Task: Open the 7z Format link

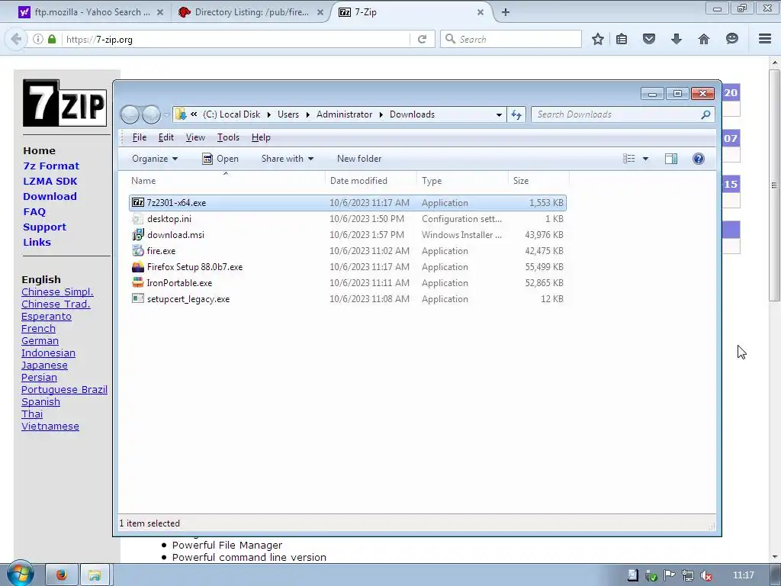Action: tap(51, 166)
